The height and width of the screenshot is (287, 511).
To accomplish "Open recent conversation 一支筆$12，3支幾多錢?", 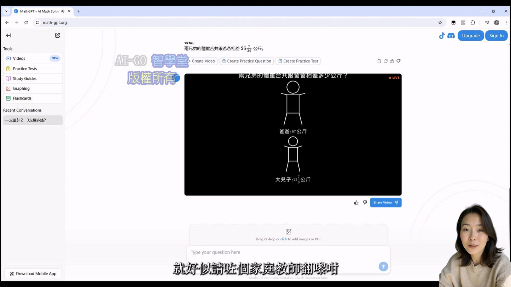I will tap(33, 120).
